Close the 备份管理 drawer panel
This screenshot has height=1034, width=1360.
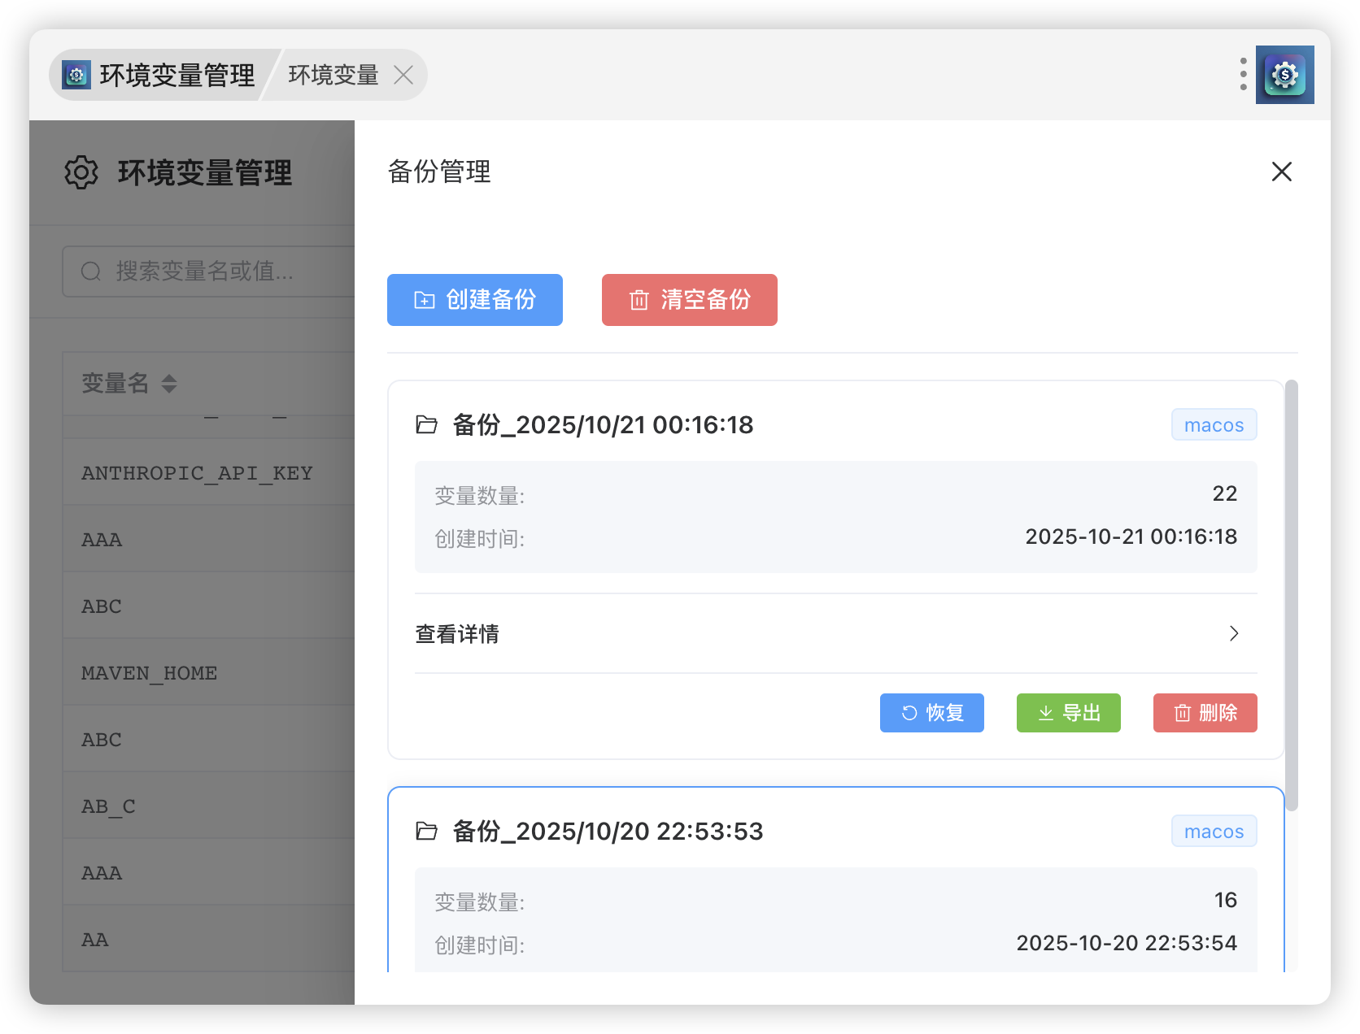[1281, 172]
